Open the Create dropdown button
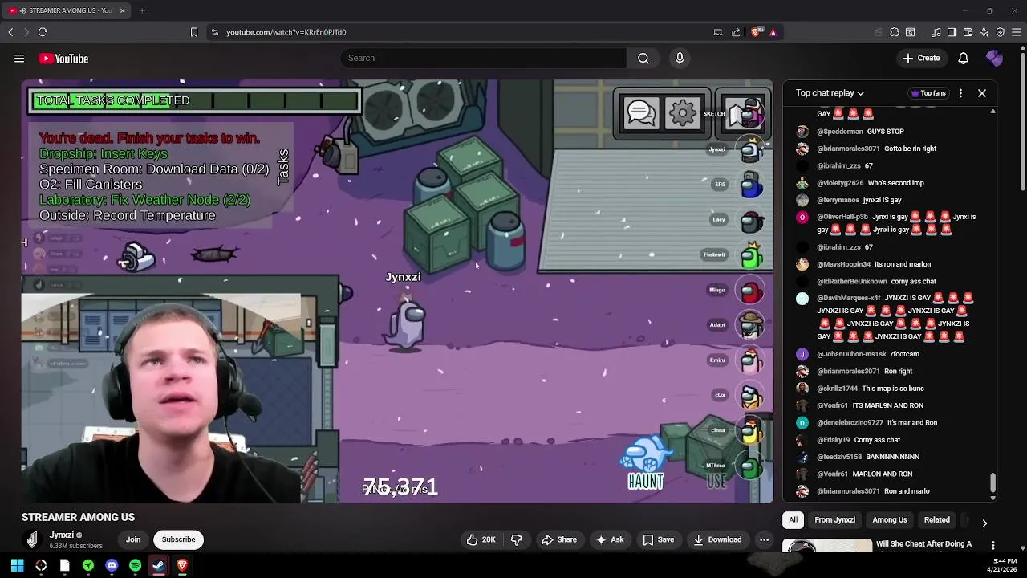 (x=921, y=58)
